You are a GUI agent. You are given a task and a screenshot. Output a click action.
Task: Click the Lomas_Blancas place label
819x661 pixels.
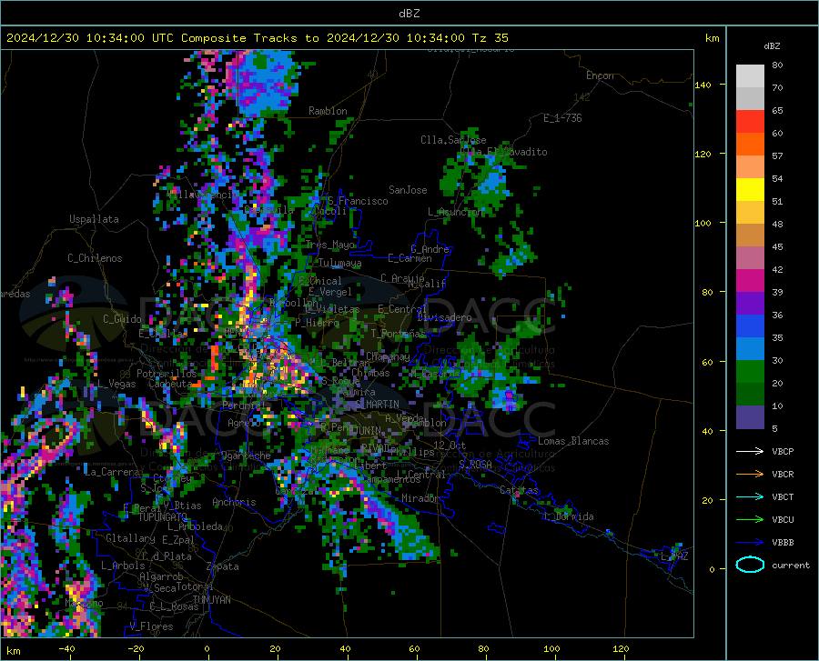click(573, 441)
